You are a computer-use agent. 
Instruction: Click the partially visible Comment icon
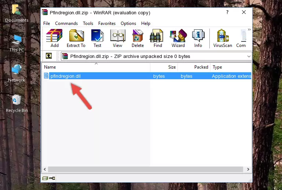pos(241,38)
